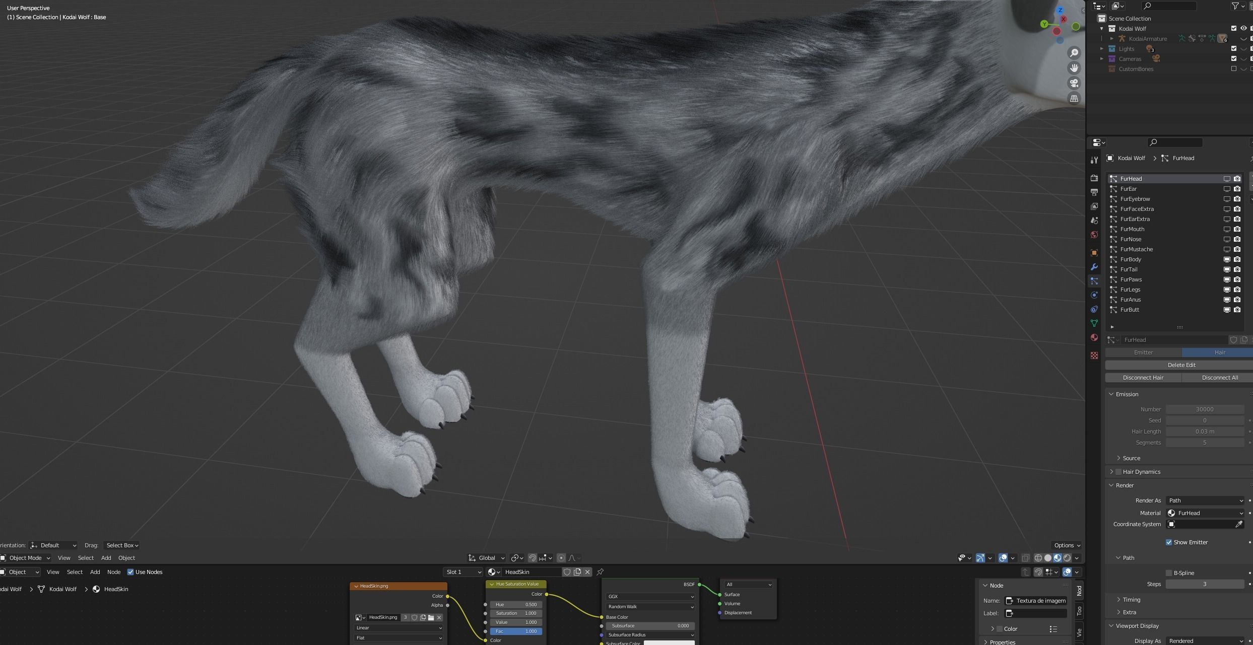Open the Render As Path dropdown
The image size is (1253, 645).
coord(1205,500)
